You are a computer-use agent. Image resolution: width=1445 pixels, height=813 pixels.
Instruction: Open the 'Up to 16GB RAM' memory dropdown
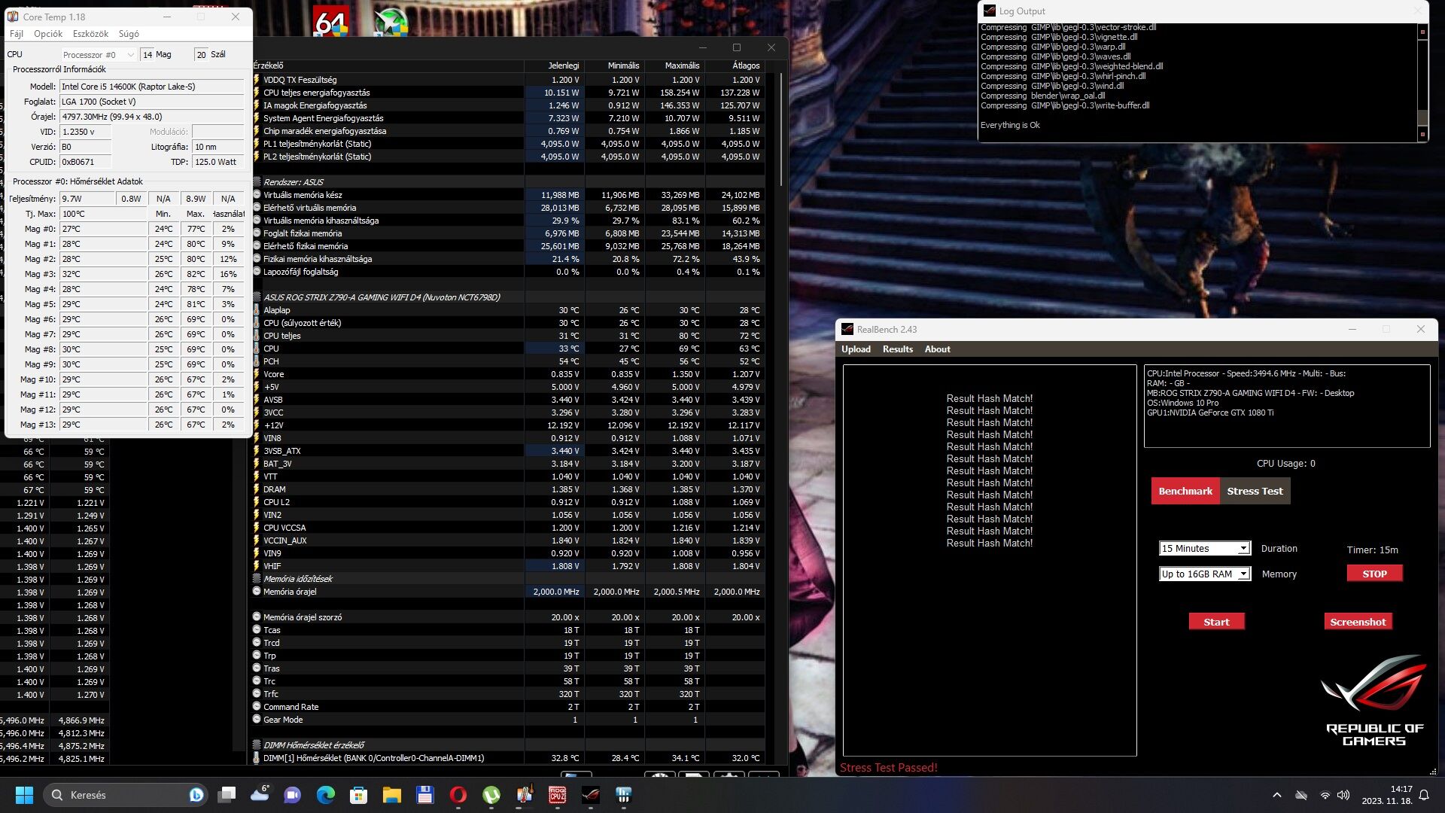[x=1204, y=574]
